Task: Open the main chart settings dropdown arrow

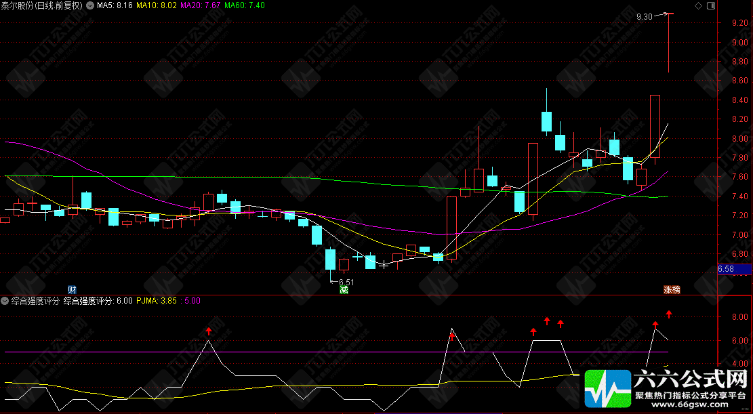Action: (89, 6)
